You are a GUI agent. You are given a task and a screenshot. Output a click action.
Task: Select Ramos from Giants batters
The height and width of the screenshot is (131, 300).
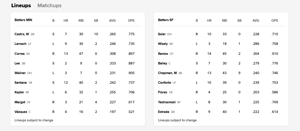click(163, 54)
